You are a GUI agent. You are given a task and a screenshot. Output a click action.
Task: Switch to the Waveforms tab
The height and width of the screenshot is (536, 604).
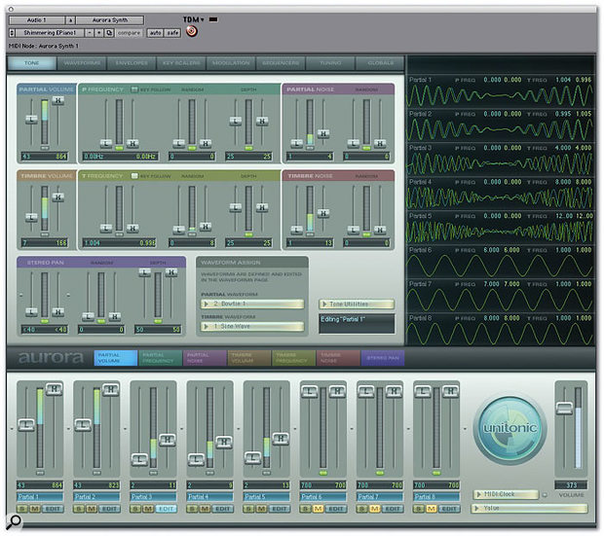[82, 63]
